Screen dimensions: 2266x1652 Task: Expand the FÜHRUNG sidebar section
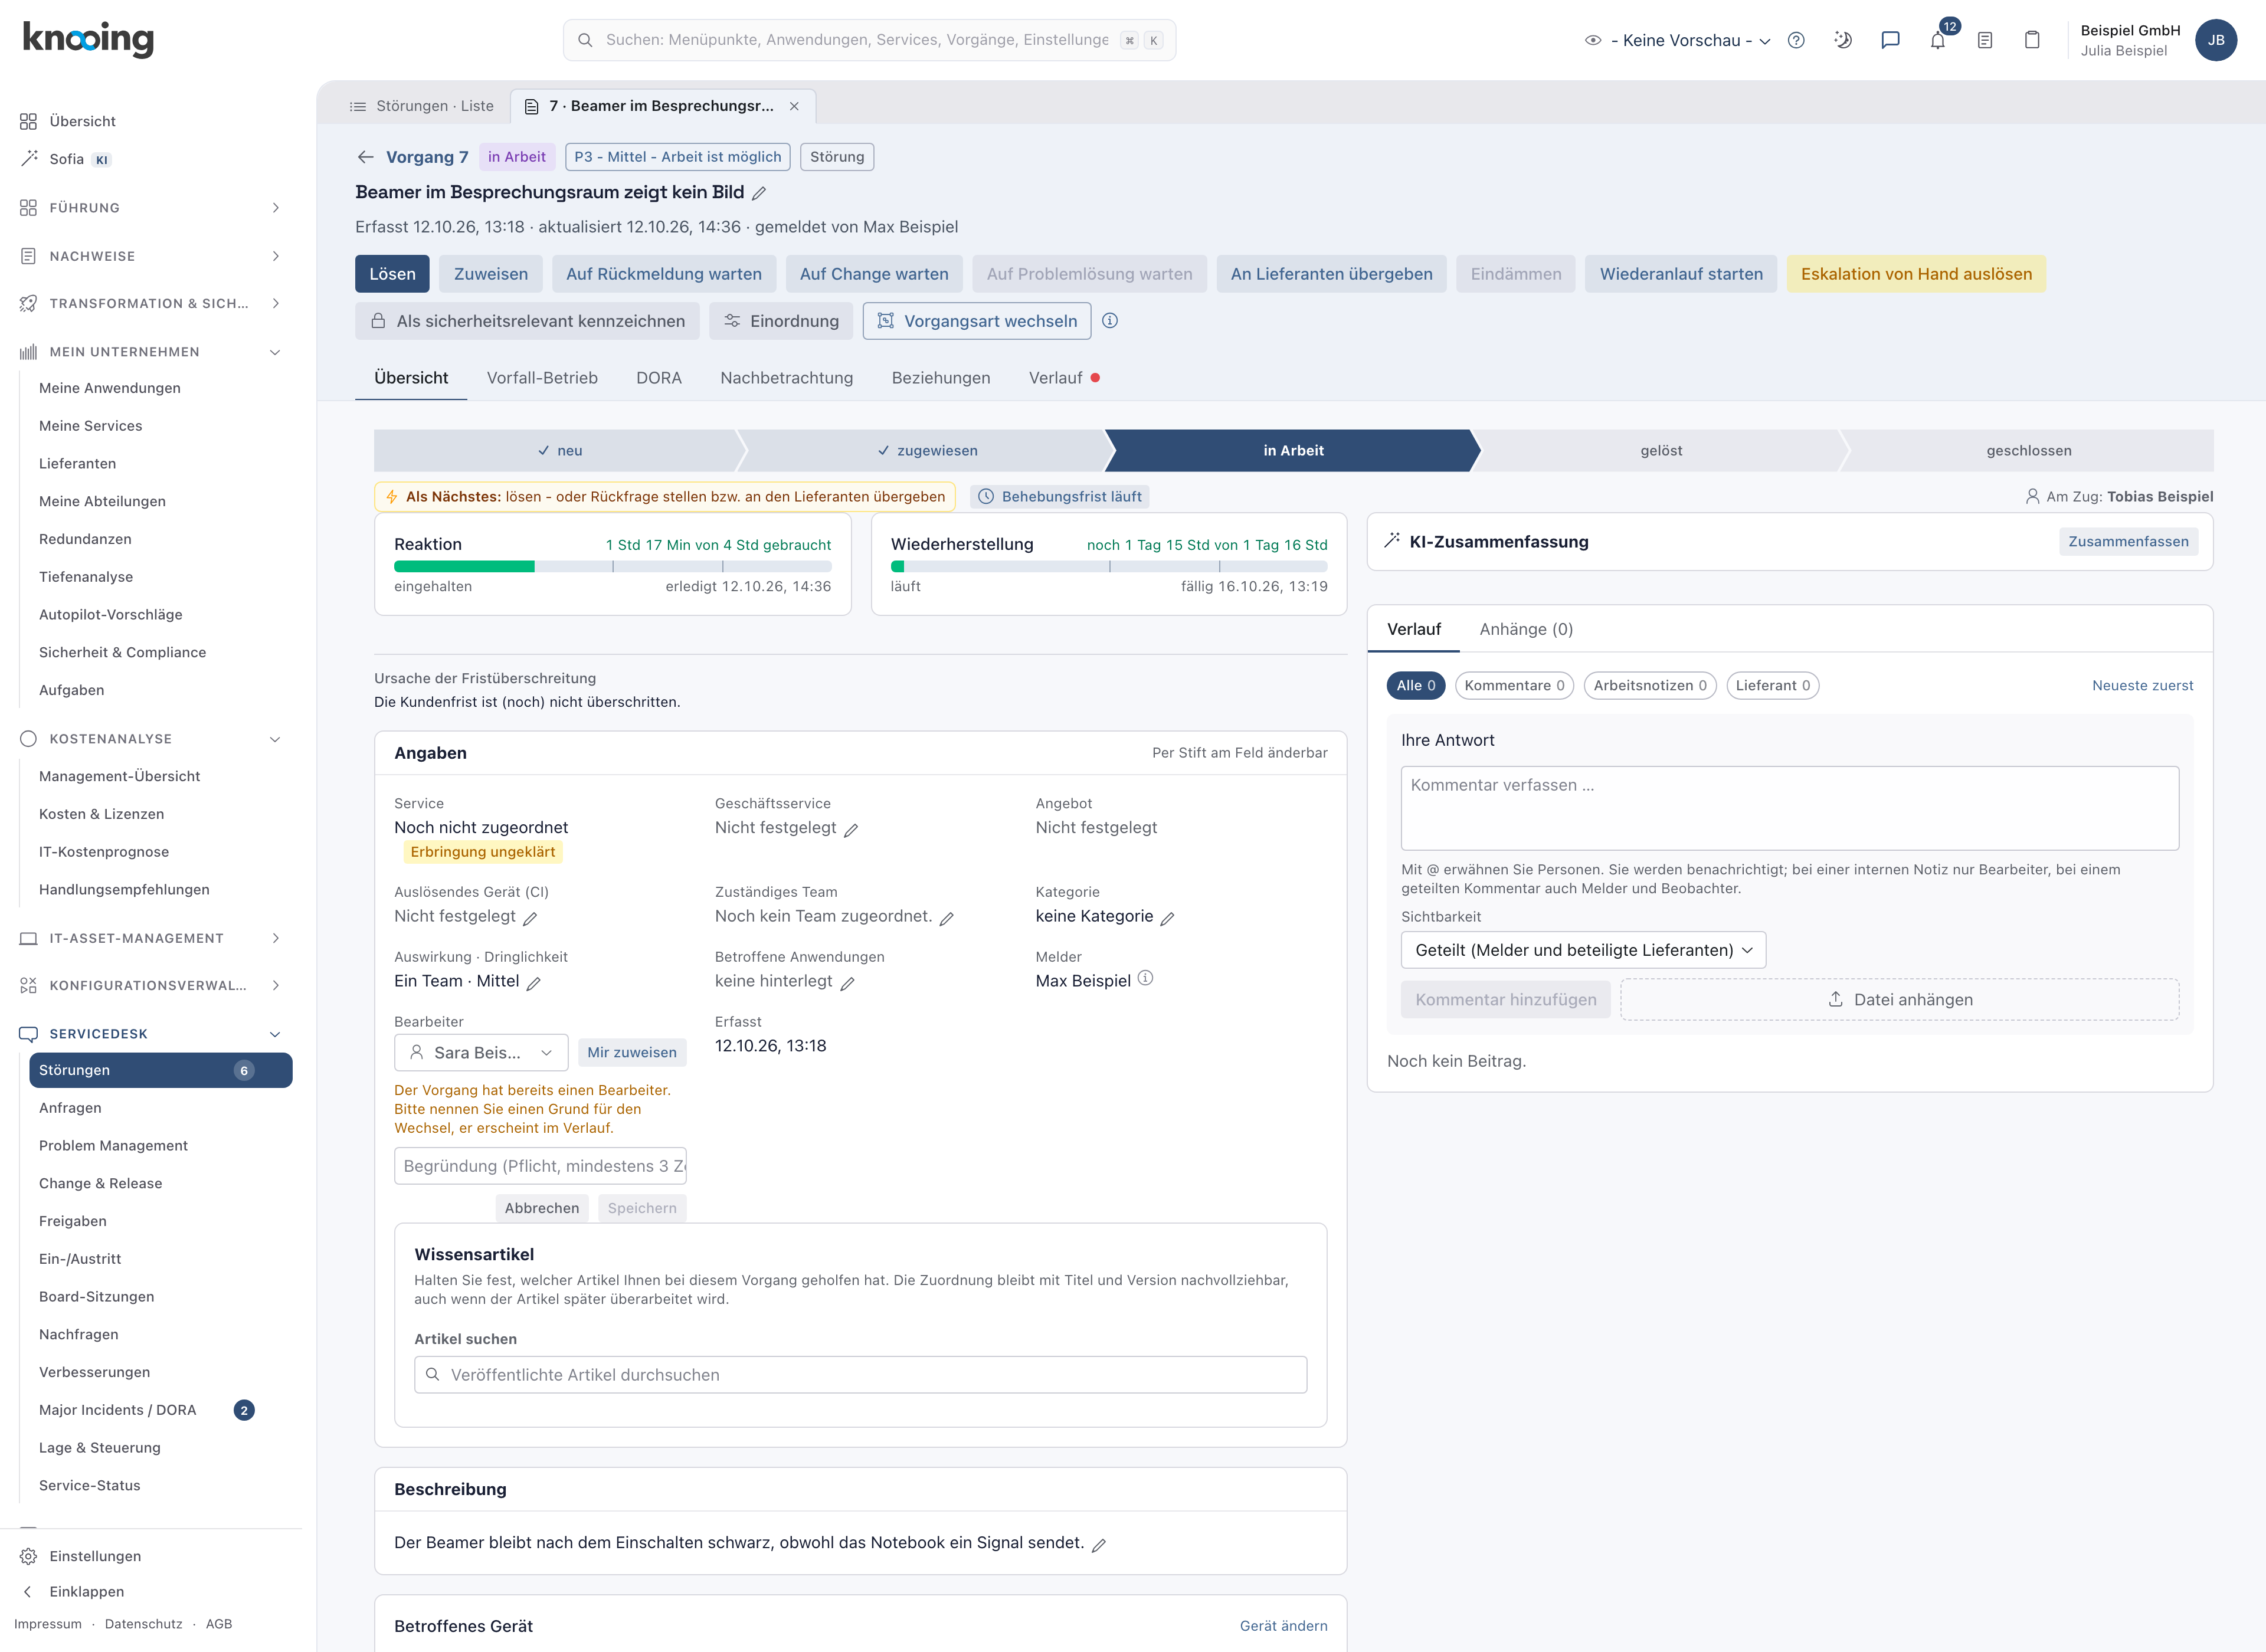click(150, 207)
